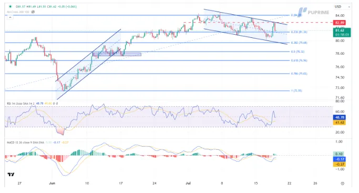Click the RSI SMA value label 41.62
This screenshot has height=193, width=359.
(340, 123)
